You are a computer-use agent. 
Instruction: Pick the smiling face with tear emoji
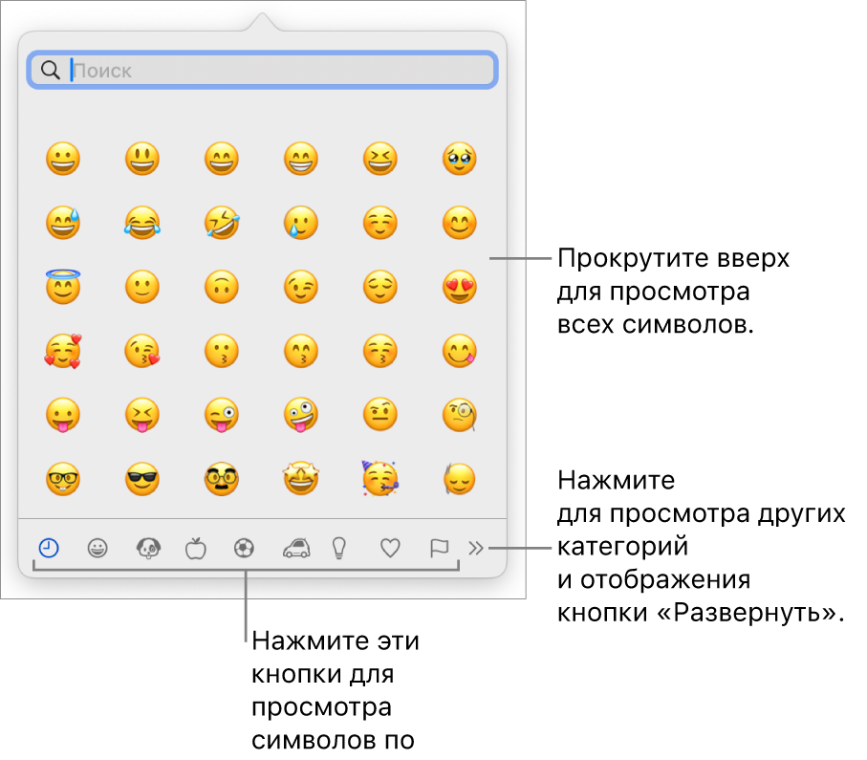click(301, 223)
